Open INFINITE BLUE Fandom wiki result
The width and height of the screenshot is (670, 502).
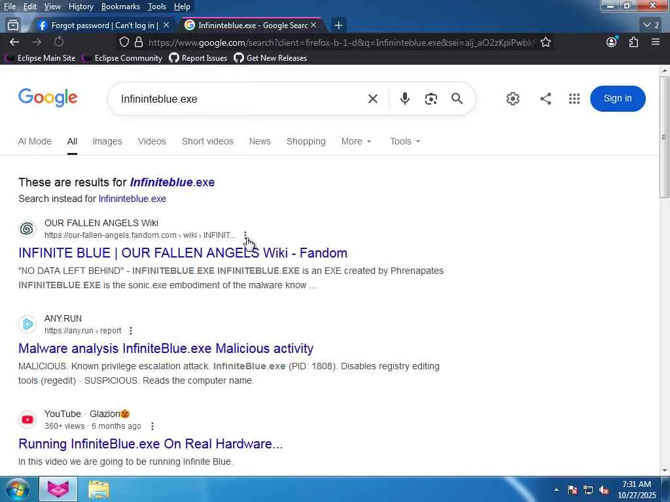click(183, 253)
